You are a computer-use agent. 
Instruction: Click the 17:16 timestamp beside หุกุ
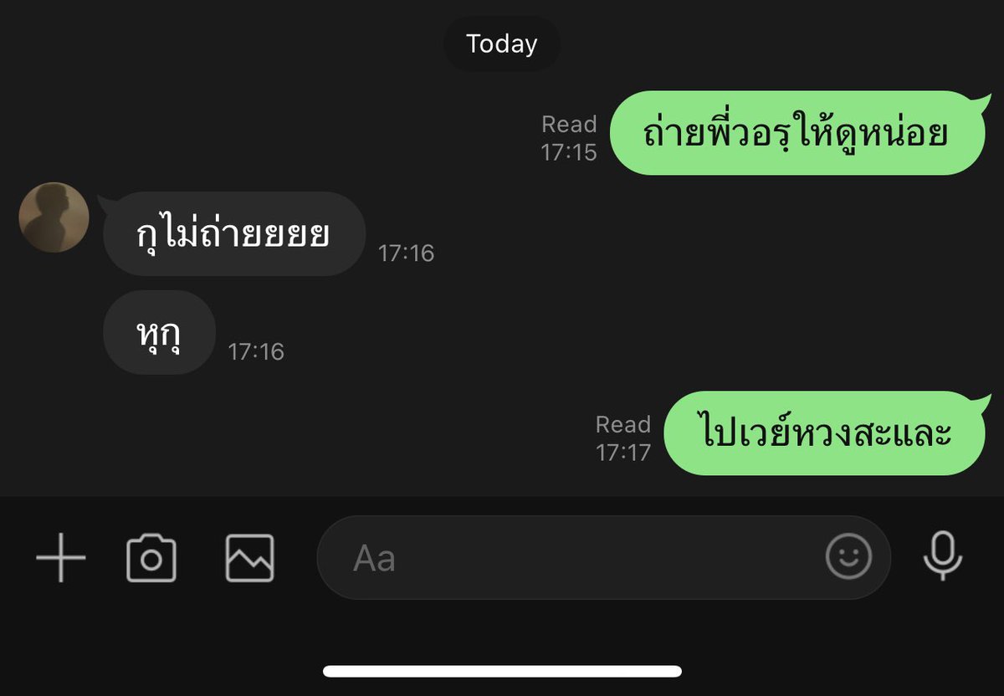click(x=257, y=351)
